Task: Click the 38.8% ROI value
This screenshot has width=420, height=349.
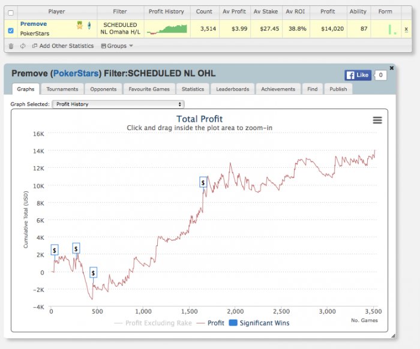Action: coord(298,29)
